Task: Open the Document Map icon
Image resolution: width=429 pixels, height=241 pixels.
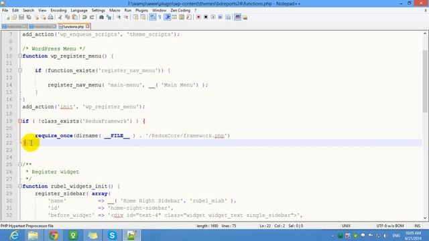Action: point(182,17)
